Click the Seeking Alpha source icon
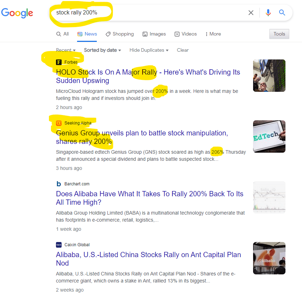 59,123
